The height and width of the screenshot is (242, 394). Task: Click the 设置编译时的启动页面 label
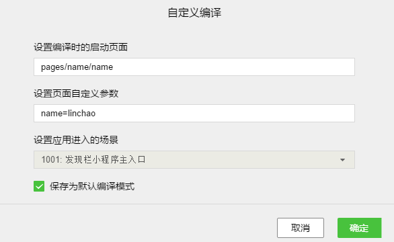tap(81, 47)
